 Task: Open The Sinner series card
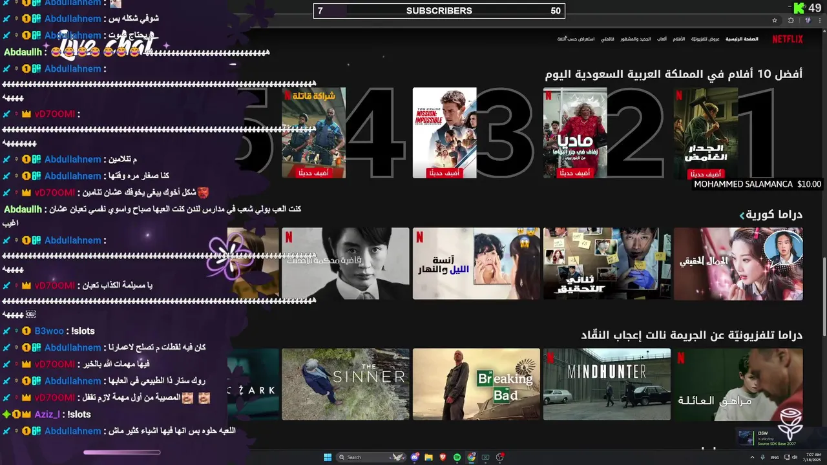coord(346,384)
